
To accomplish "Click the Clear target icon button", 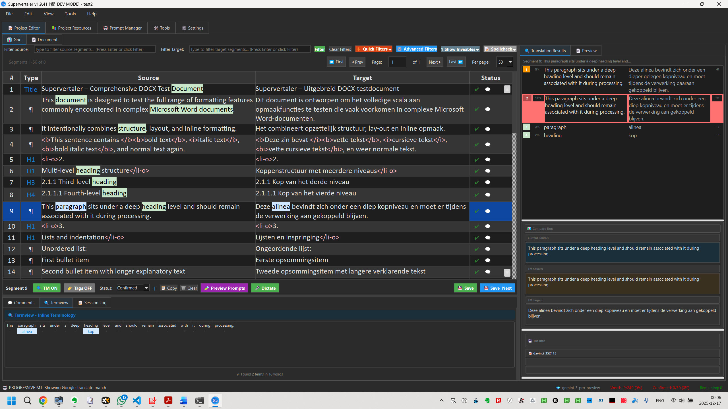I will click(x=189, y=288).
